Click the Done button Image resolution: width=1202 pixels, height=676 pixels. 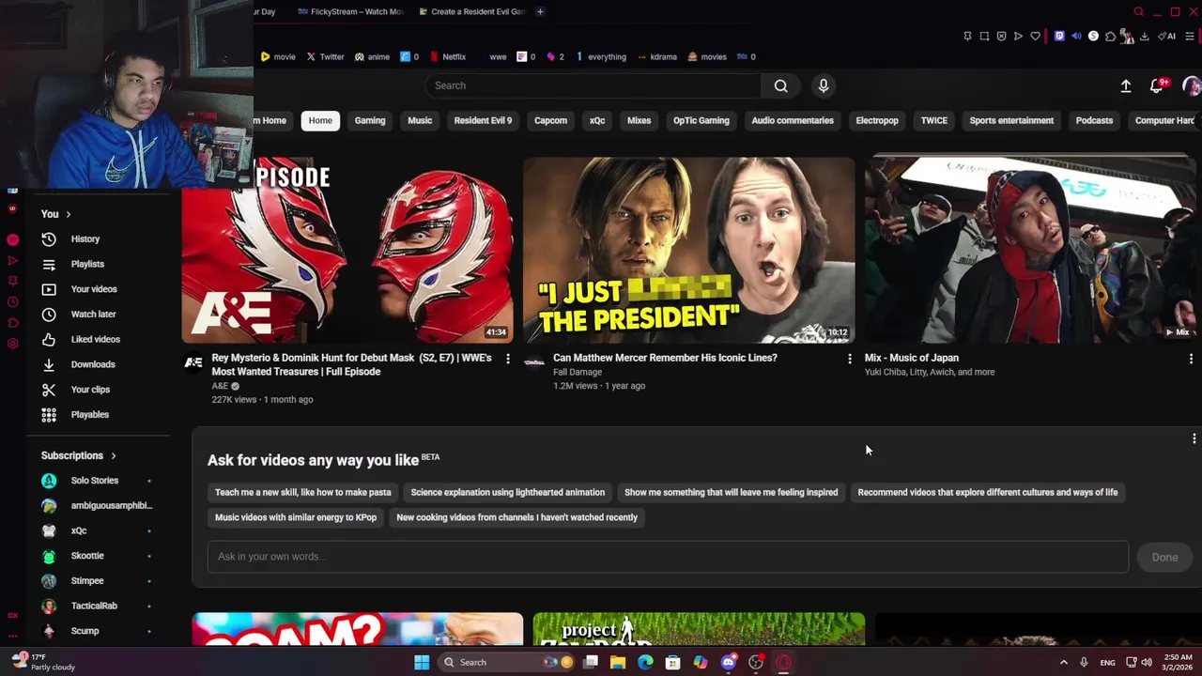pos(1164,557)
